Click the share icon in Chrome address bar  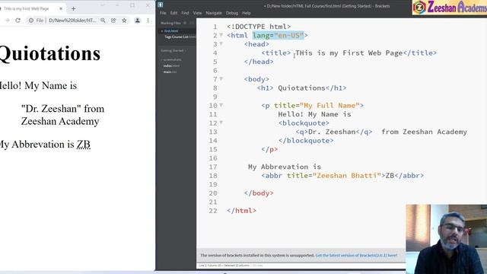113,21
